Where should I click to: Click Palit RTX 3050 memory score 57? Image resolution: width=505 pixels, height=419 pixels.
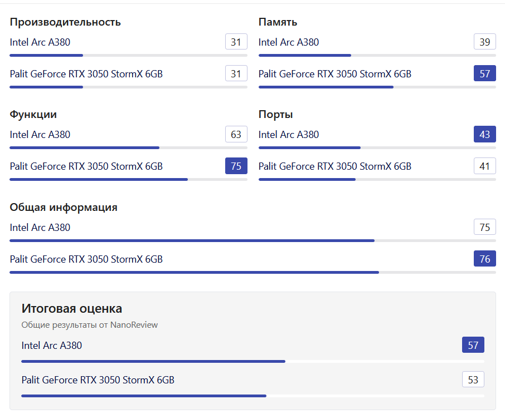[x=484, y=74]
